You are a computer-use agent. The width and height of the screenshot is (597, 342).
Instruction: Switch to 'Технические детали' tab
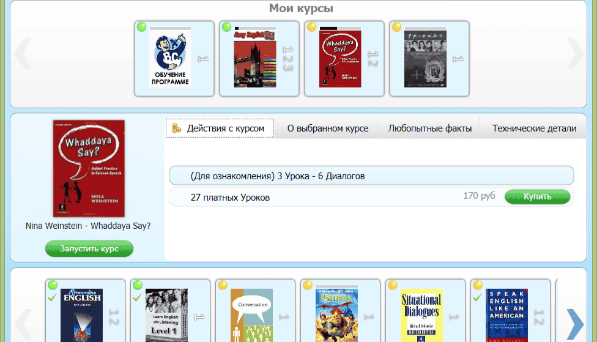click(x=534, y=128)
